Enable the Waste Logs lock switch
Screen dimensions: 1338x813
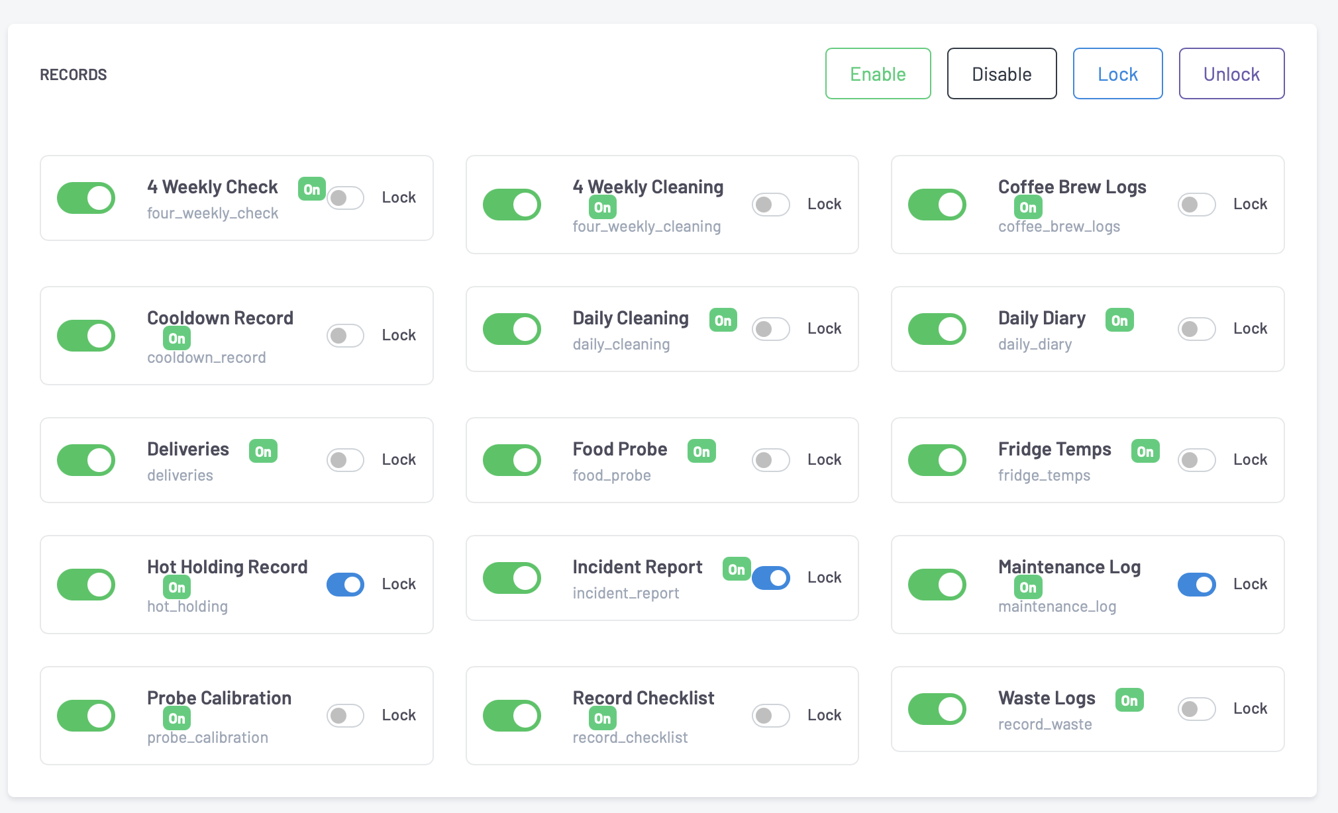1196,709
